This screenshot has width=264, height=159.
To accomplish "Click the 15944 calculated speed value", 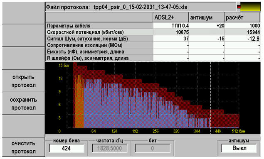I will point(242,32).
